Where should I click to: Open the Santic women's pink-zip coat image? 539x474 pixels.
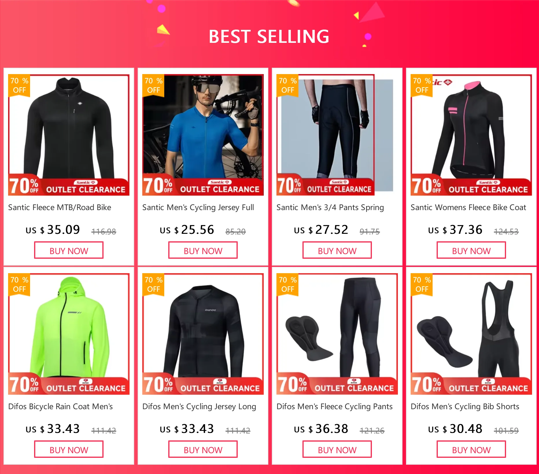pyautogui.click(x=471, y=135)
